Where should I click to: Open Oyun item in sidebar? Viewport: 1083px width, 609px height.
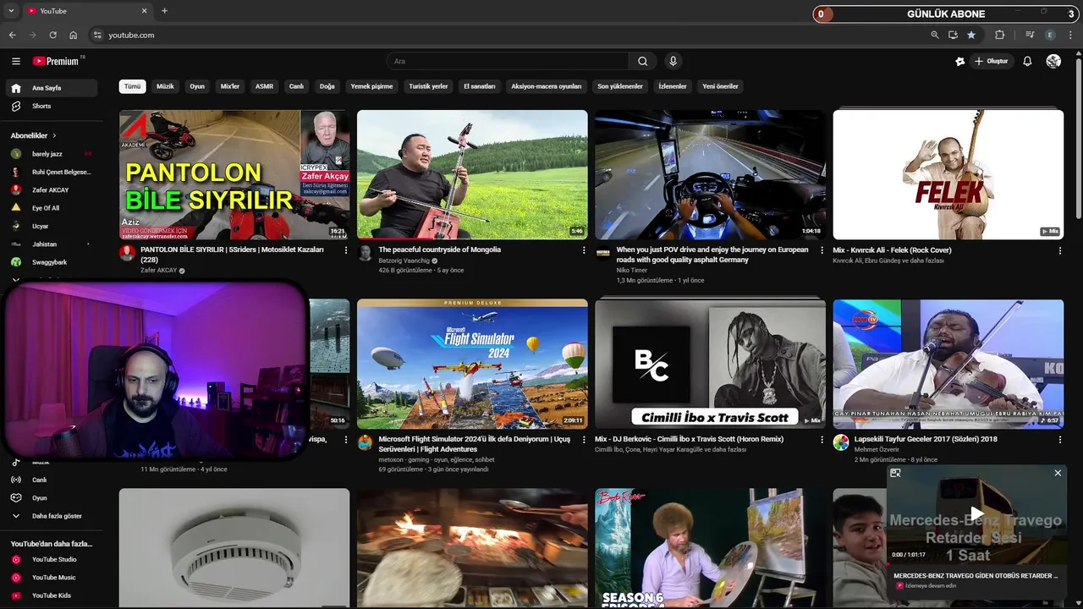(x=51, y=498)
